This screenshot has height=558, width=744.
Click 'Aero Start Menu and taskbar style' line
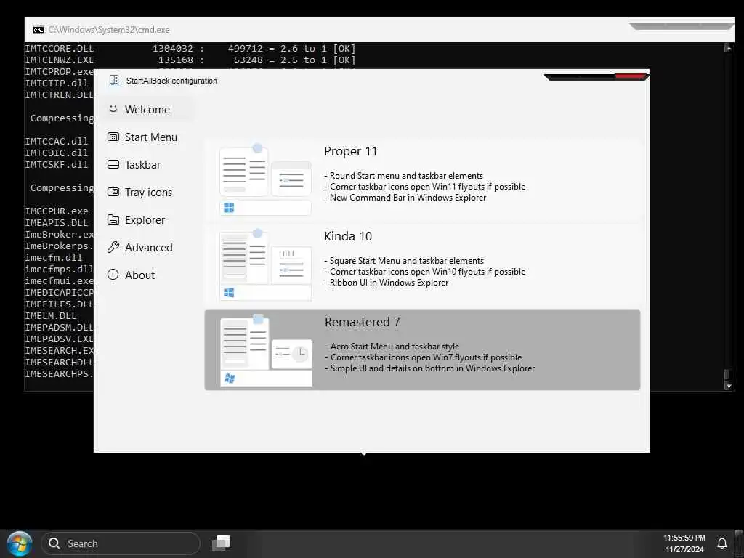[x=392, y=347]
